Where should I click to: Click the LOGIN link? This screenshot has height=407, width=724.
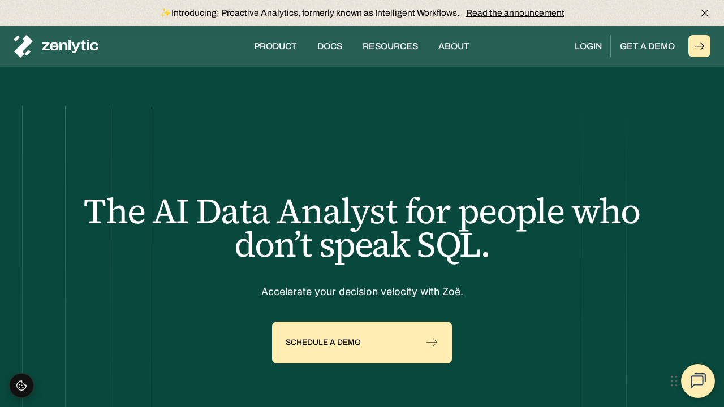point(588,46)
